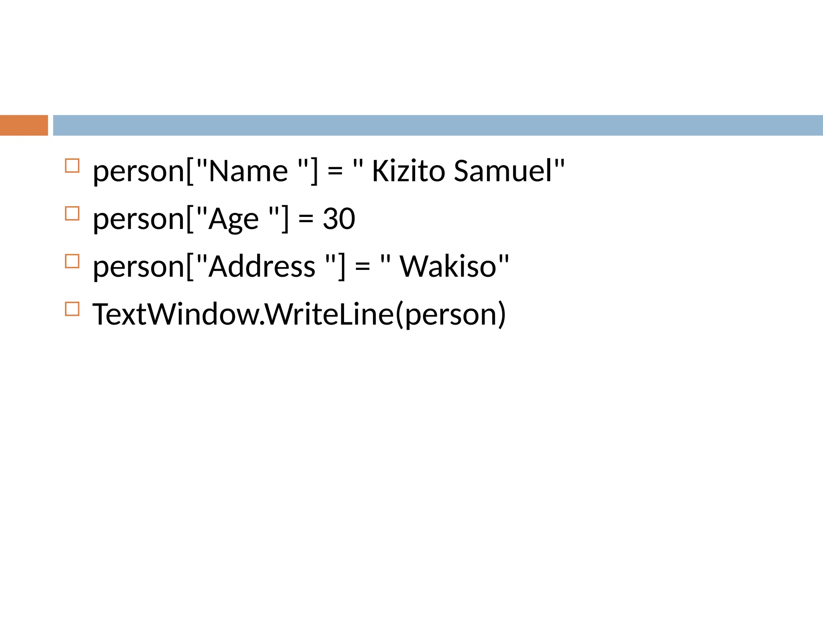Click "person" at the start of the first line
823x617 pixels.
(139, 172)
